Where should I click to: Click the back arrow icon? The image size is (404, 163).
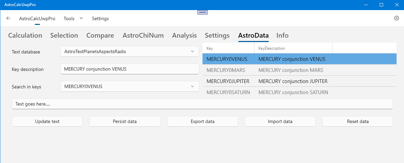click(x=8, y=18)
